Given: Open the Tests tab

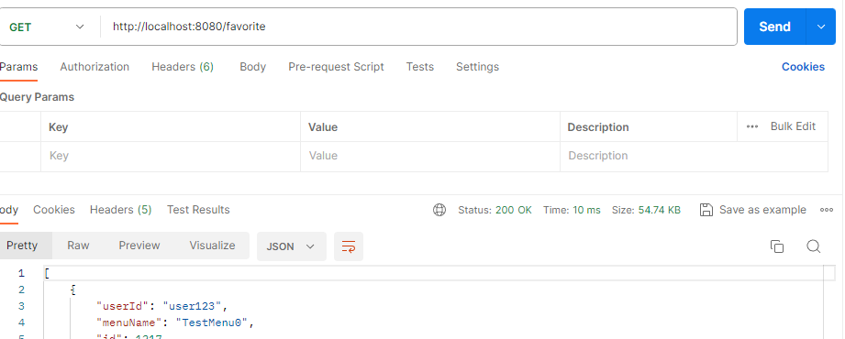Looking at the screenshot, I should click(420, 67).
